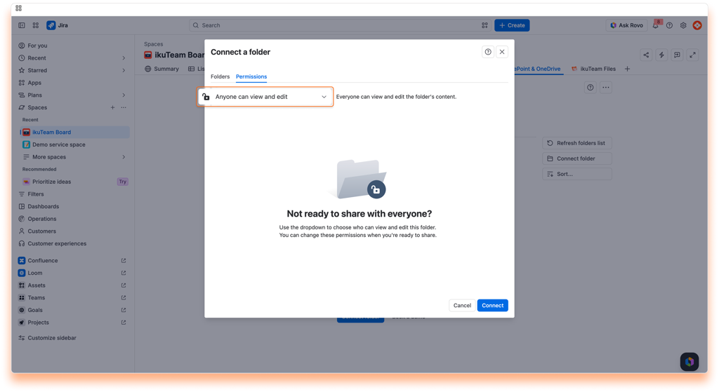The image size is (719, 392).
Task: Expand the More spaces chevron
Action: pos(124,157)
